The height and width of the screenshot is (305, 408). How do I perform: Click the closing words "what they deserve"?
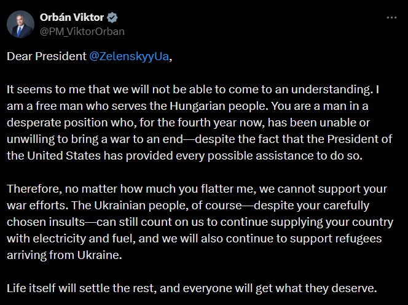click(x=338, y=287)
